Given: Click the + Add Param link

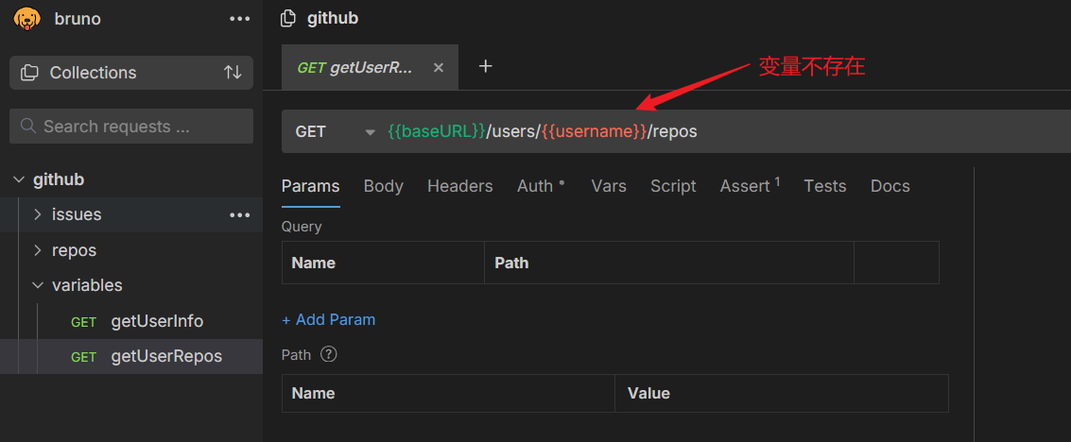Looking at the screenshot, I should pyautogui.click(x=329, y=319).
